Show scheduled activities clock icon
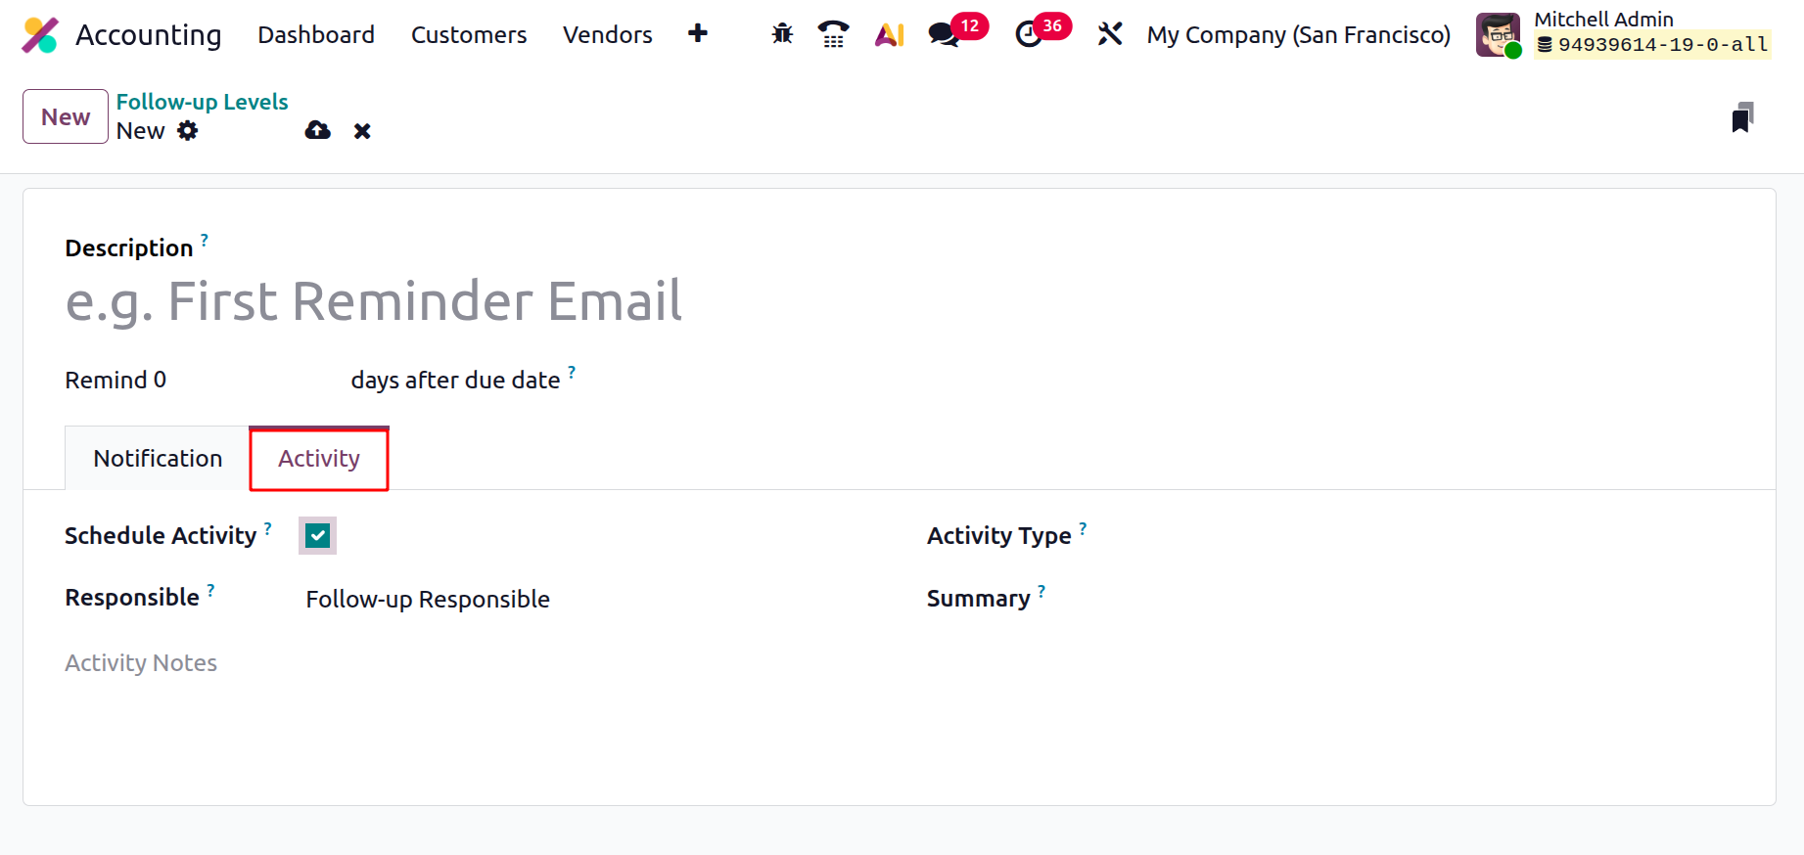The height and width of the screenshot is (855, 1804). [1029, 34]
